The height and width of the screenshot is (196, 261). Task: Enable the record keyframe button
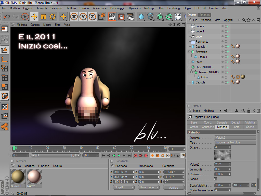(x=136, y=155)
